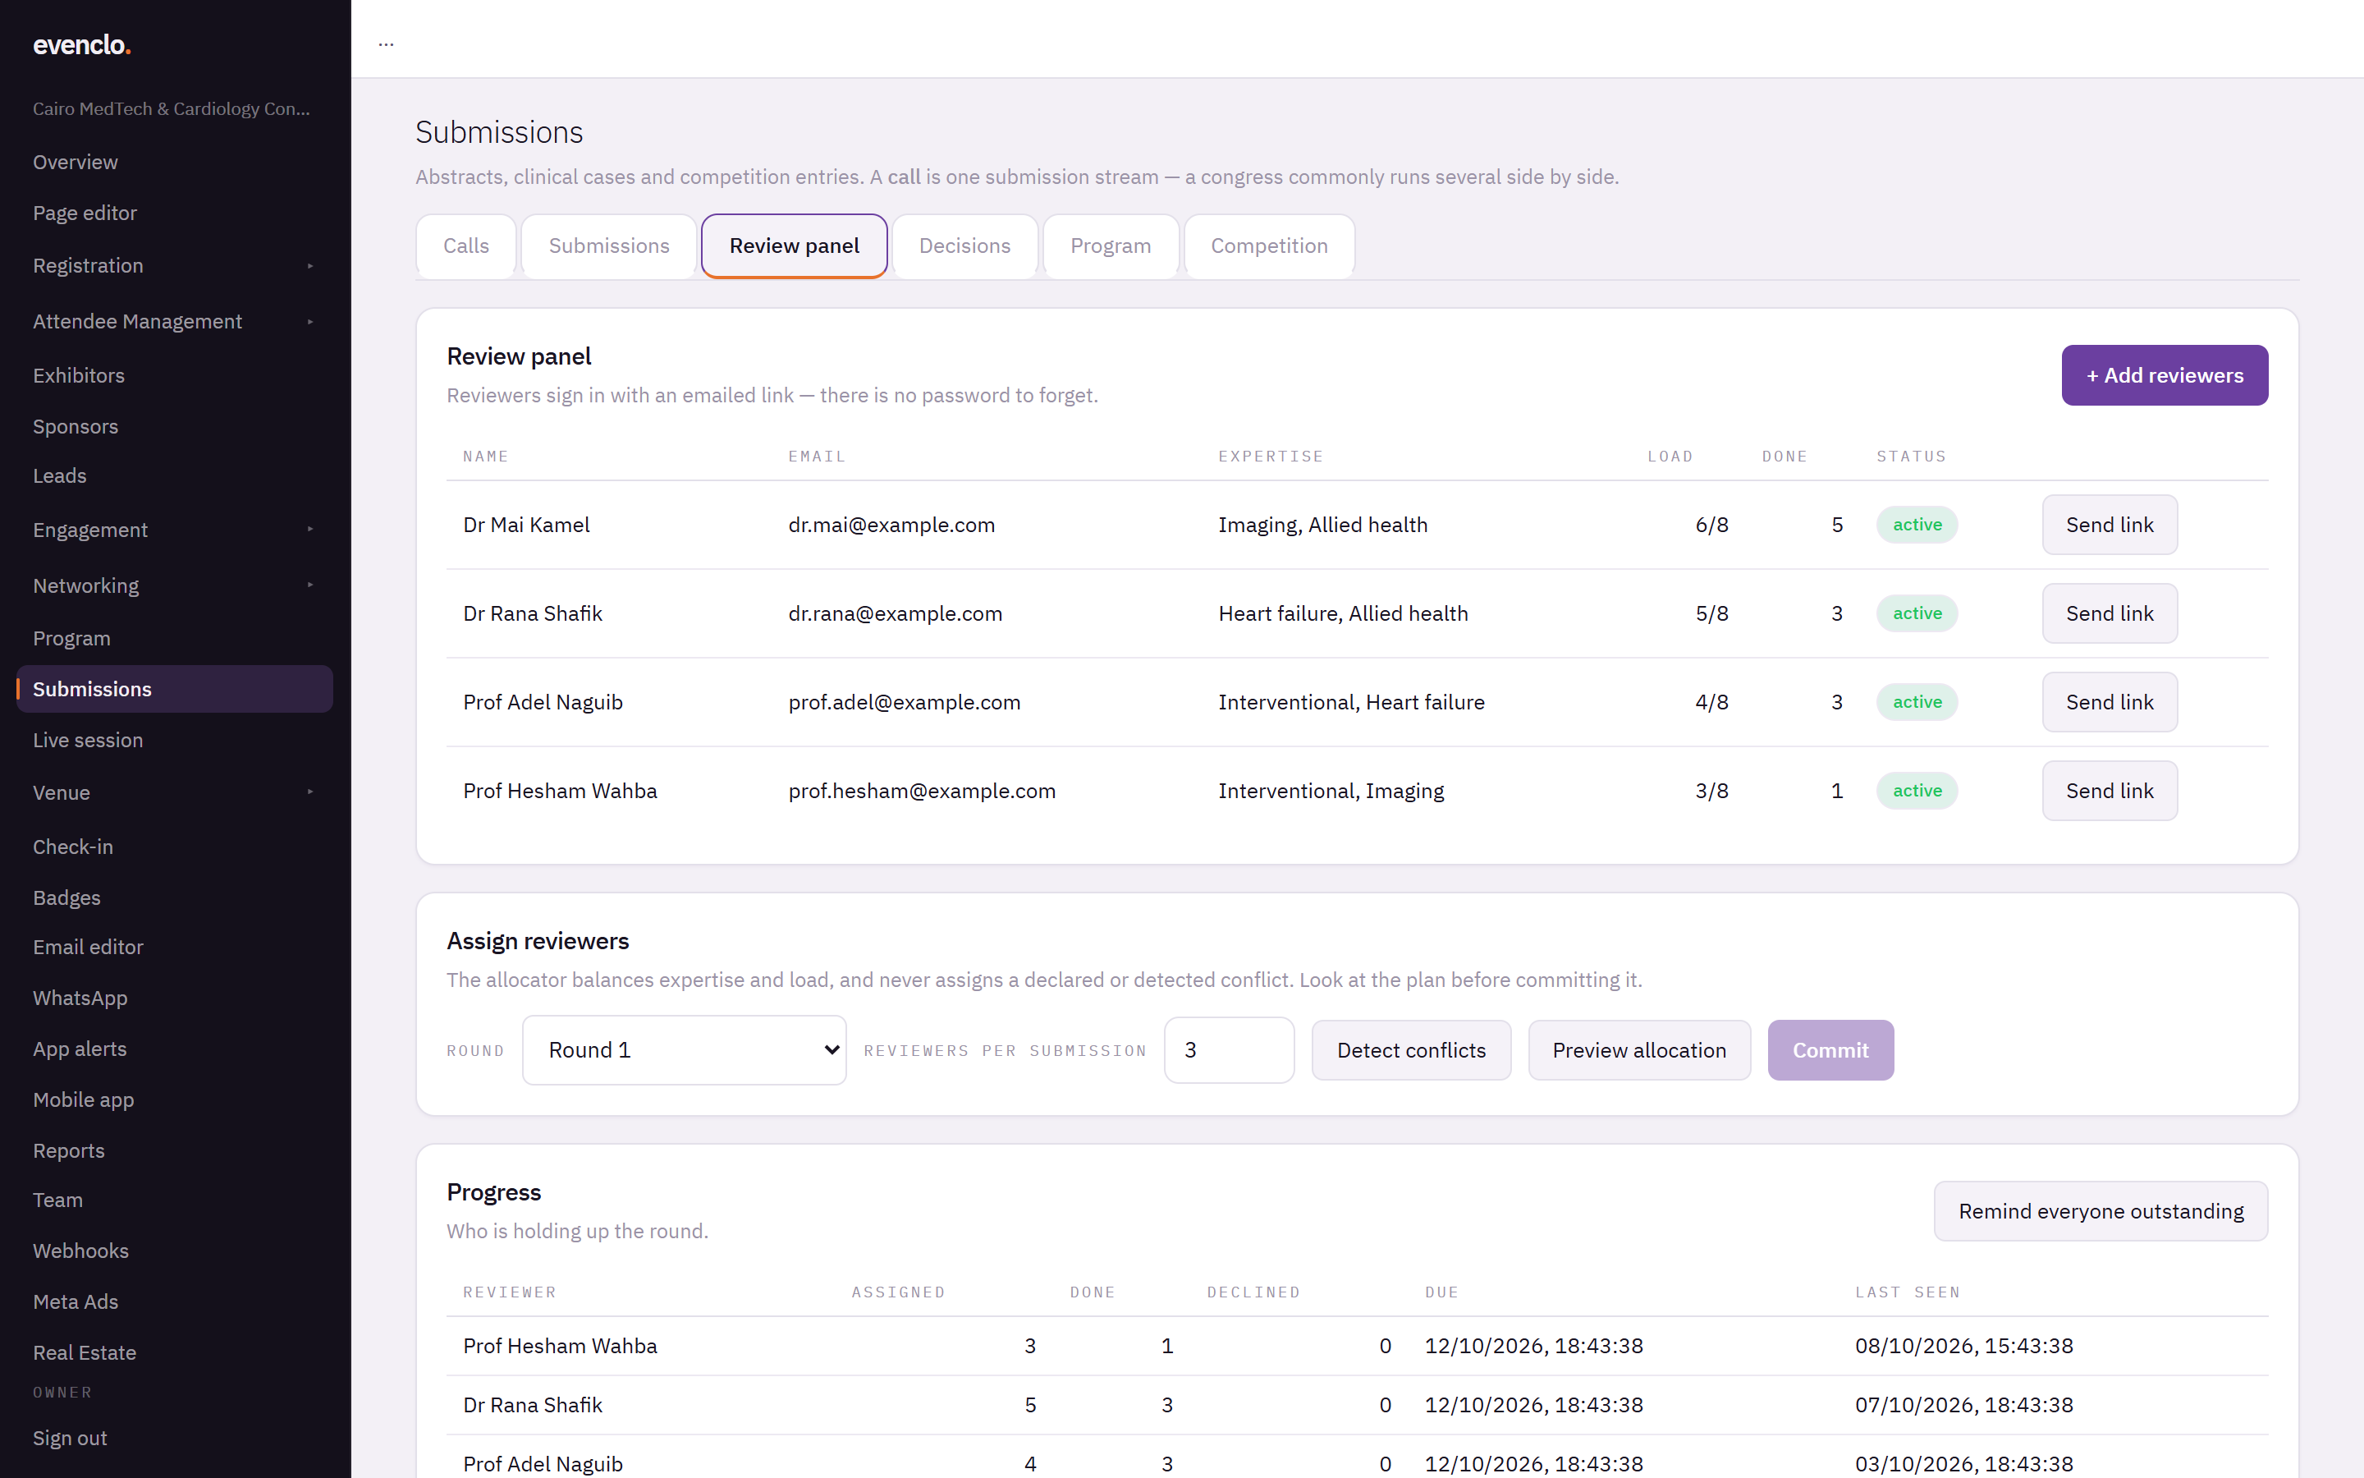2364x1478 pixels.
Task: Click active status of Prof Hesham Wahba
Action: [x=1917, y=791]
